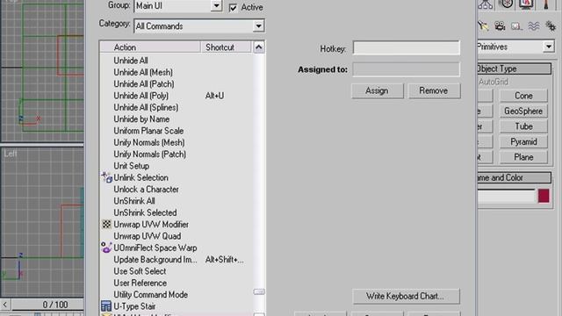Click the action list scroll-up arrow
The image size is (562, 316).
click(x=259, y=47)
